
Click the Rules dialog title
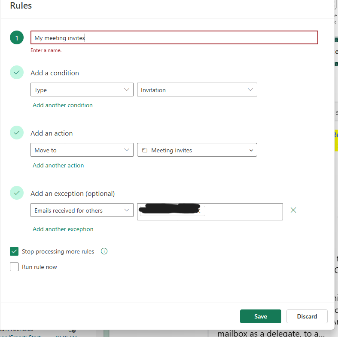click(21, 6)
